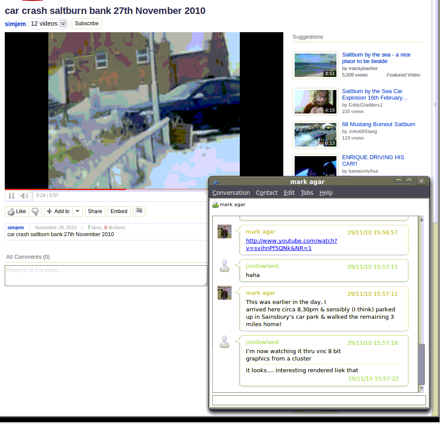Pause the video playback
The width and height of the screenshot is (440, 424).
coord(12,196)
